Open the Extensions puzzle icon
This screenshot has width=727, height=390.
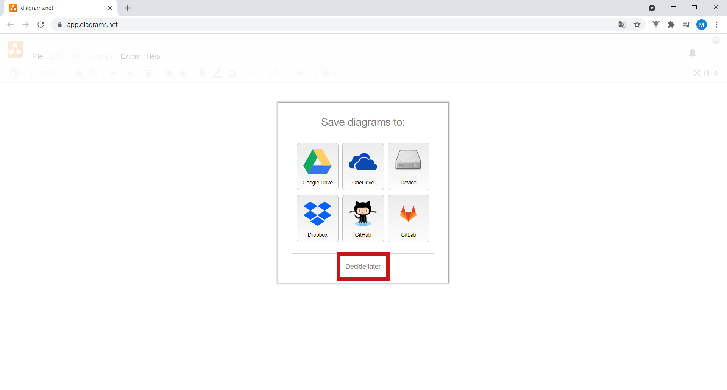[x=671, y=25]
